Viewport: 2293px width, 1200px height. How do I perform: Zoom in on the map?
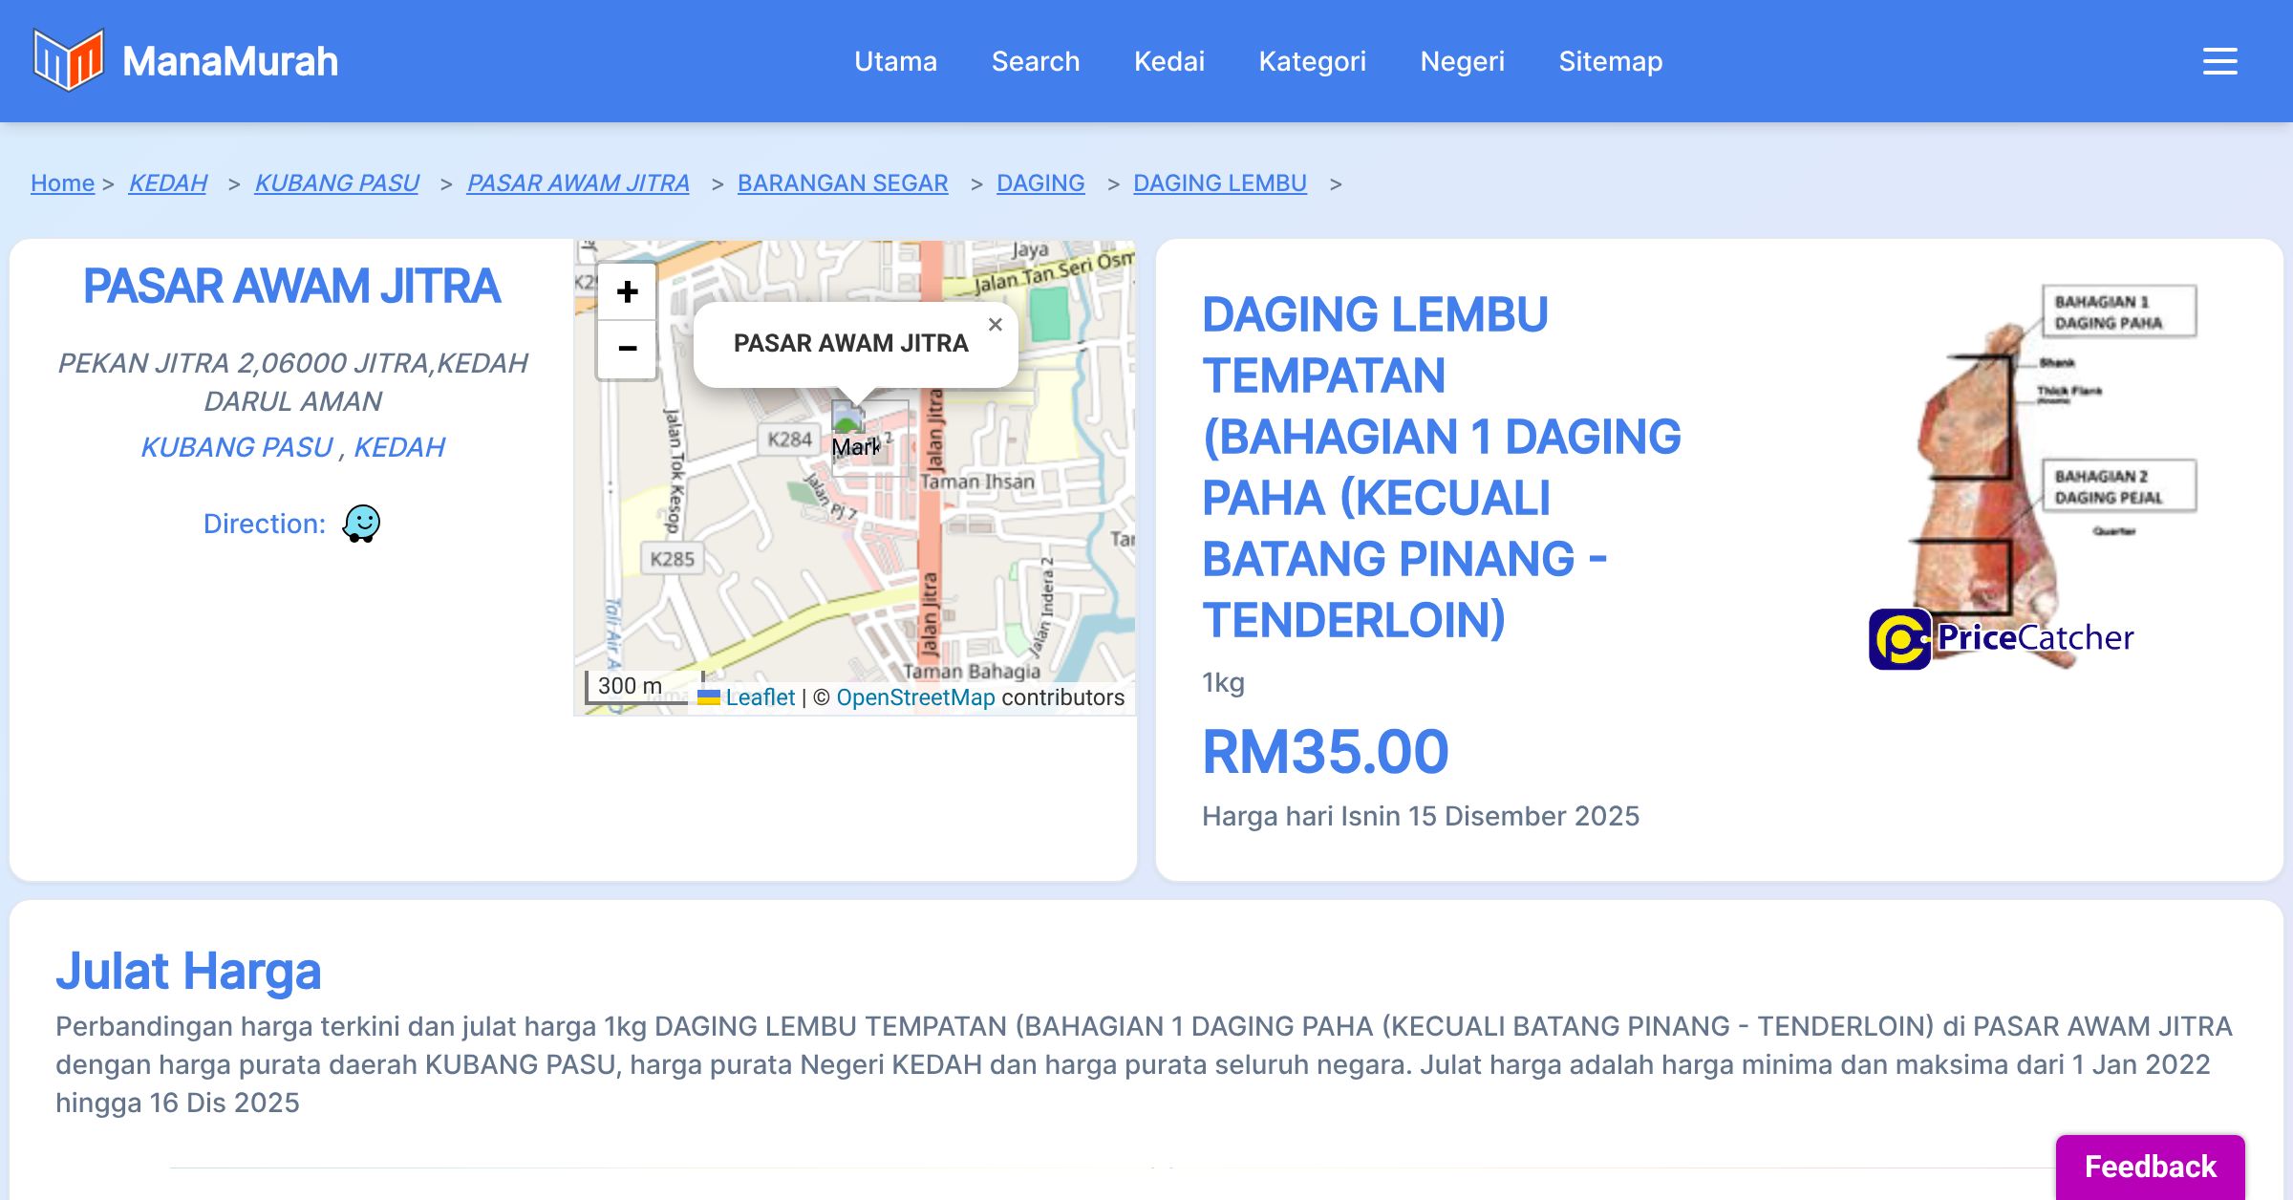click(x=627, y=291)
